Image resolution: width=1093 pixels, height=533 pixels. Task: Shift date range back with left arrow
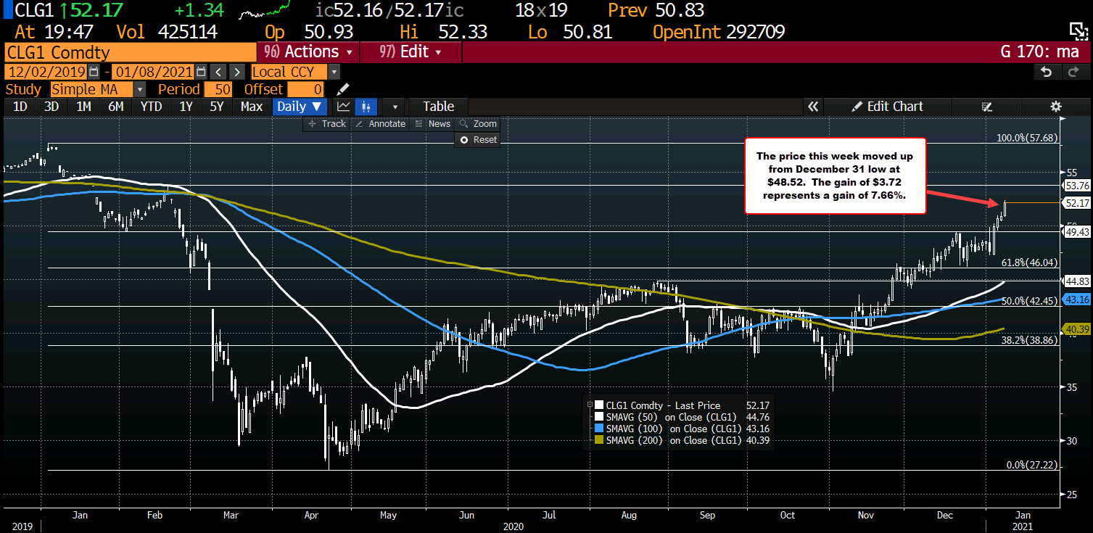pyautogui.click(x=218, y=72)
